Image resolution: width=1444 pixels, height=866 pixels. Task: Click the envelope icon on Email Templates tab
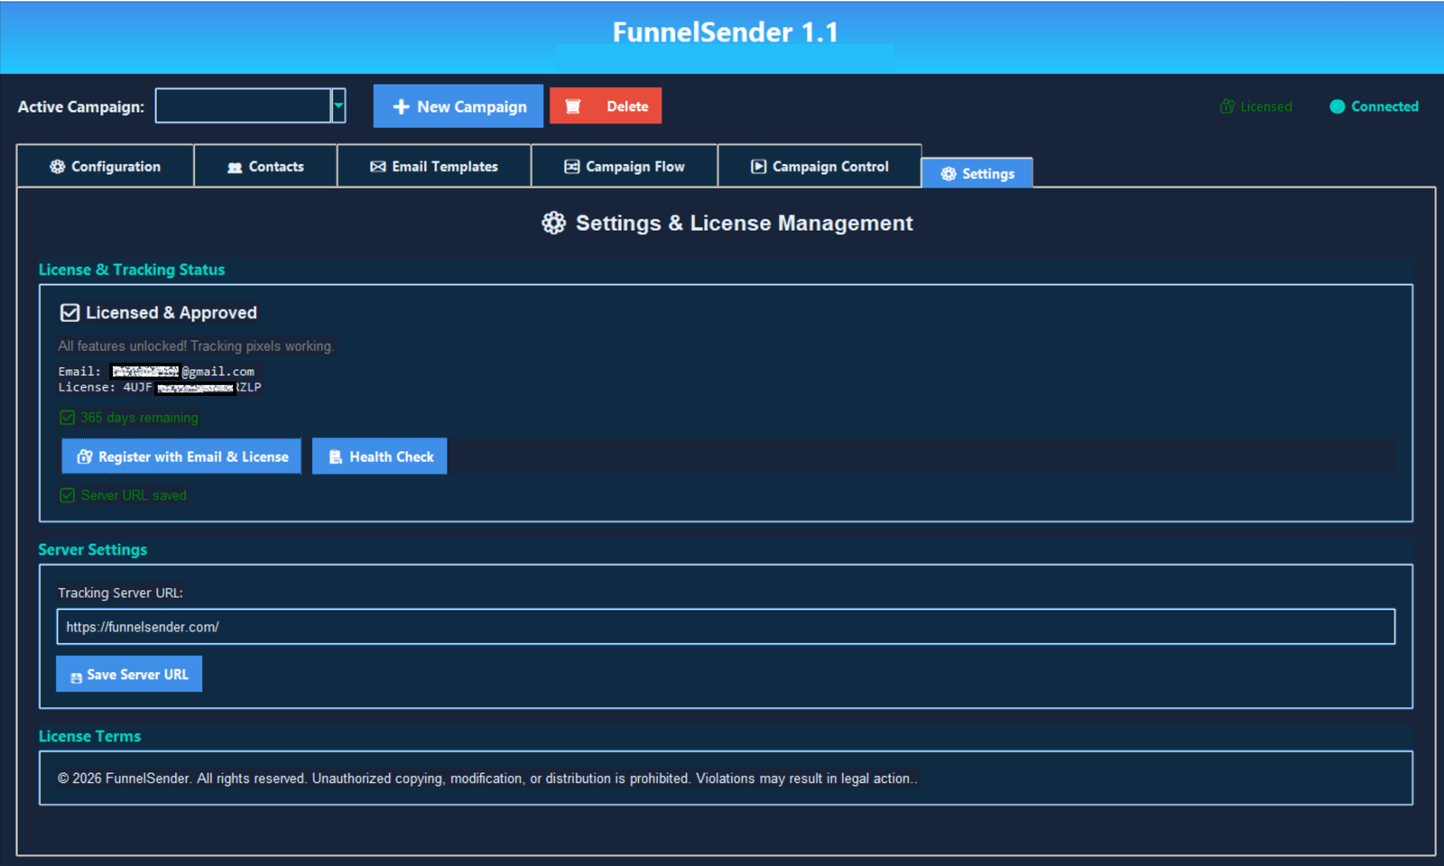point(376,166)
